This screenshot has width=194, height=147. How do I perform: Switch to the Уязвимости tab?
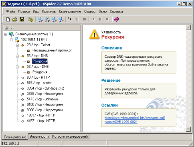[39, 137]
